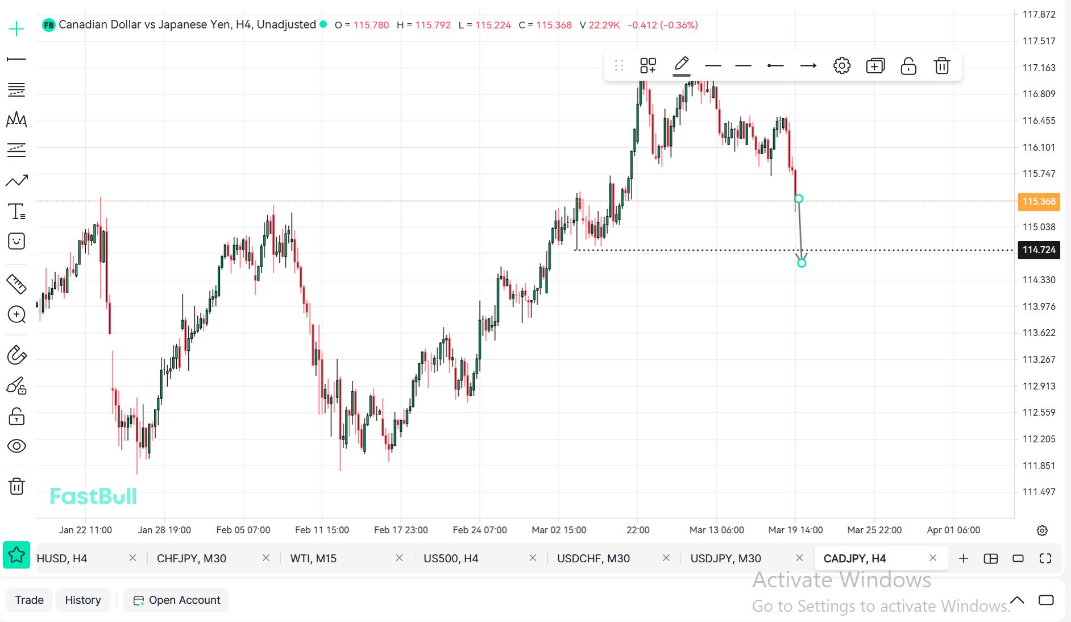This screenshot has height=622, width=1071.
Task: Select the Fibonacci retracement tool
Action: (x=16, y=89)
